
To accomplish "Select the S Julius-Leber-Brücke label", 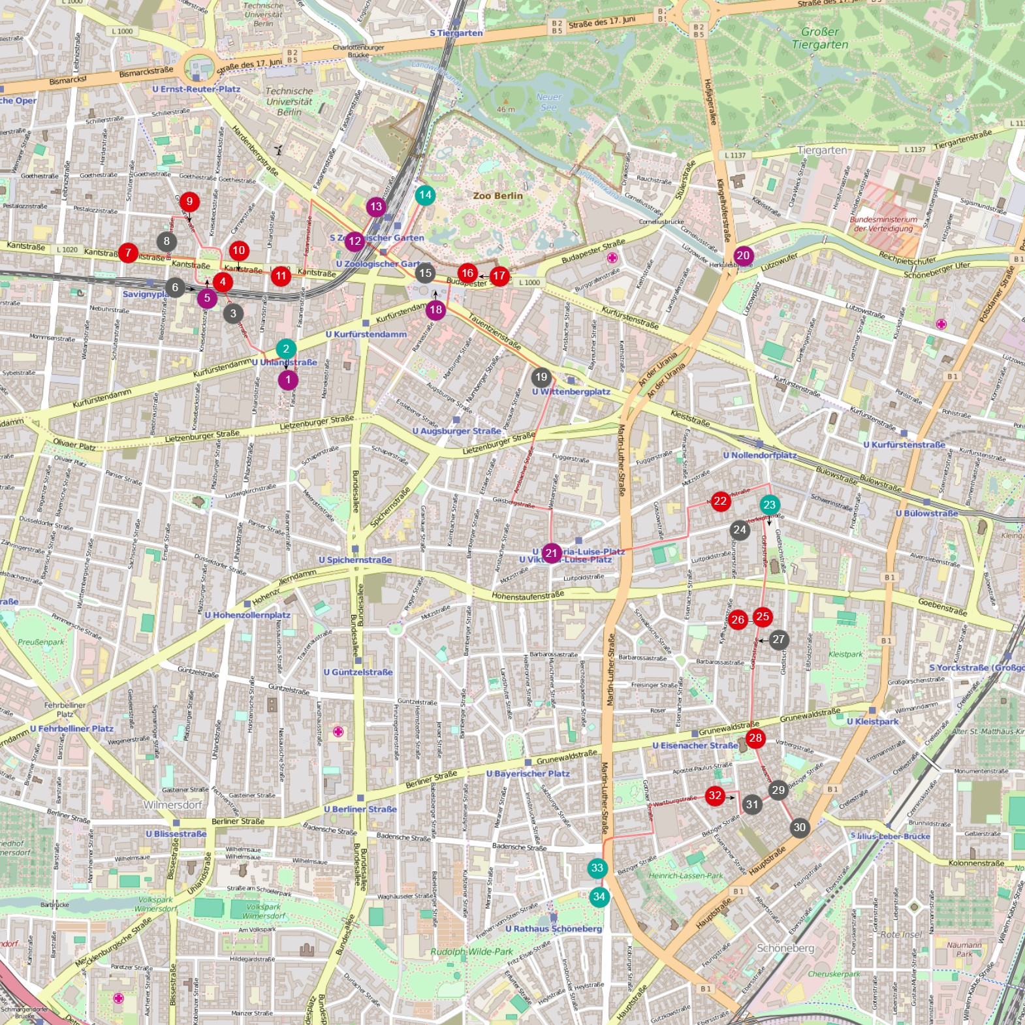I will pyautogui.click(x=891, y=837).
